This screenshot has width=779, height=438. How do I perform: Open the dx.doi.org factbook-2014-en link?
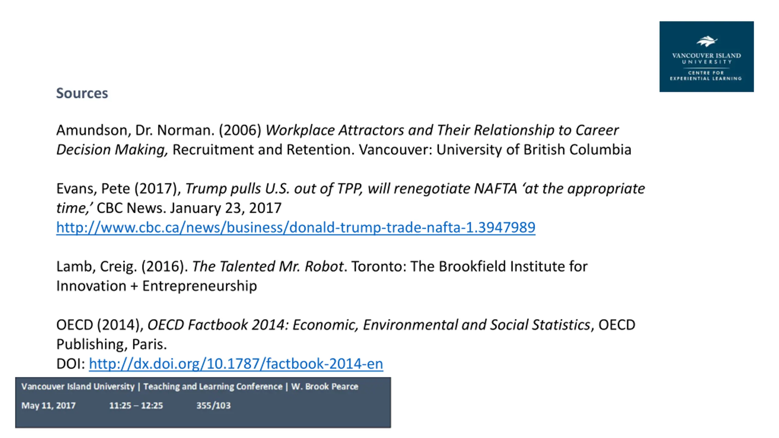point(236,364)
